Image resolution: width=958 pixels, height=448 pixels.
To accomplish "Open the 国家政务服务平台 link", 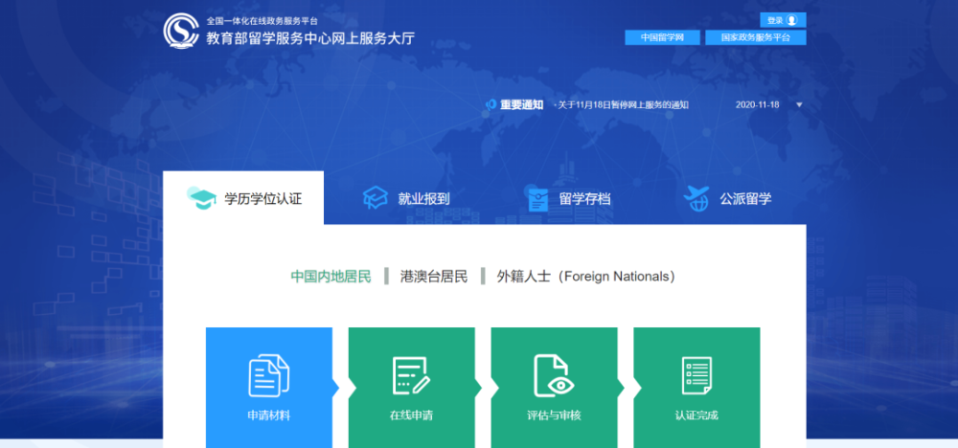I will coord(756,37).
